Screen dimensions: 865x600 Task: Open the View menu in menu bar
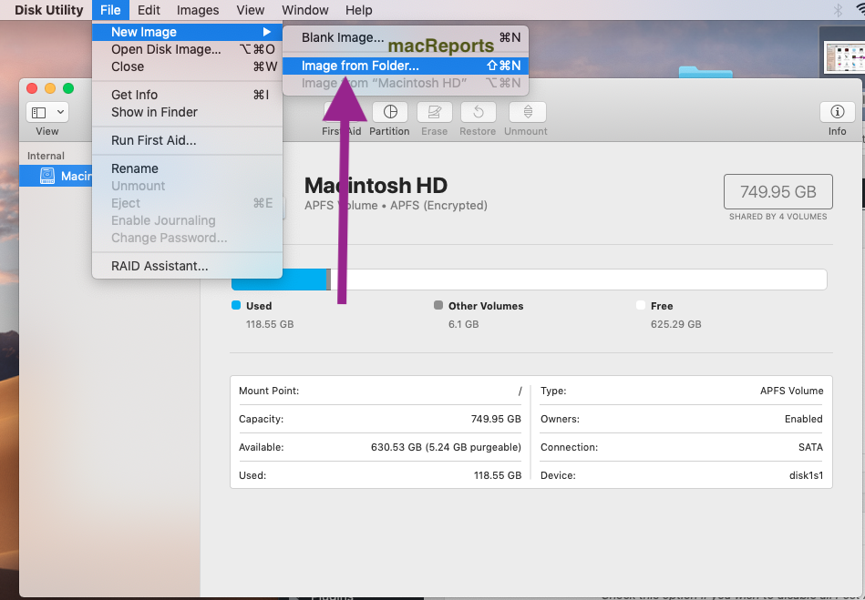(251, 10)
